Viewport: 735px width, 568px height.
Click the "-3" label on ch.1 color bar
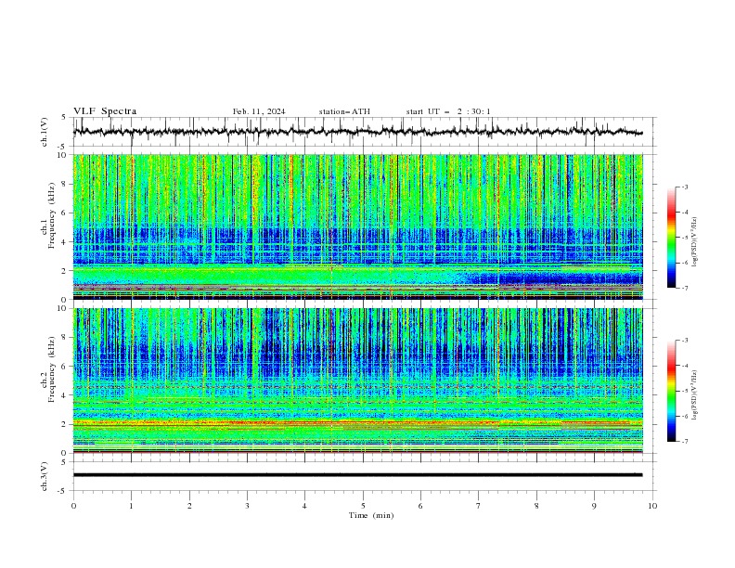tap(685, 187)
